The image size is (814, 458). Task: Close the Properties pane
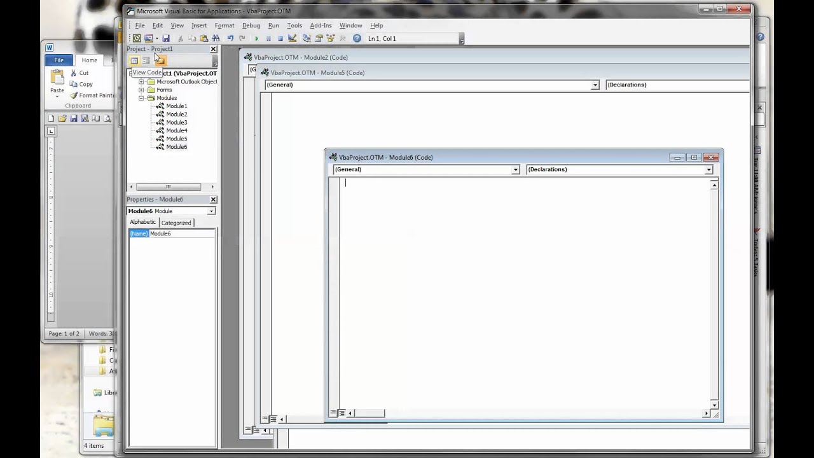[213, 200]
